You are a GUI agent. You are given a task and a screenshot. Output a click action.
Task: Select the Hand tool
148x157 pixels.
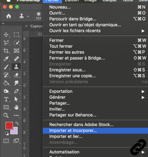pyautogui.click(x=16, y=107)
